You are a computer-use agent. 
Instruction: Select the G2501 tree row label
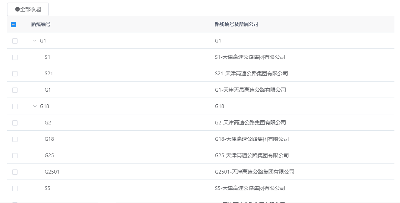(52, 172)
